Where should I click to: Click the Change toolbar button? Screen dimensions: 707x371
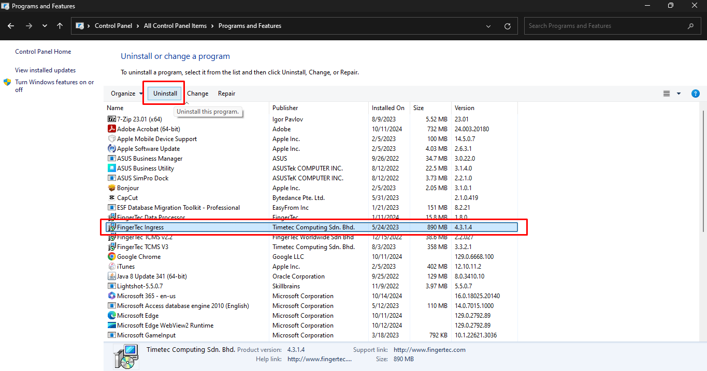point(197,94)
